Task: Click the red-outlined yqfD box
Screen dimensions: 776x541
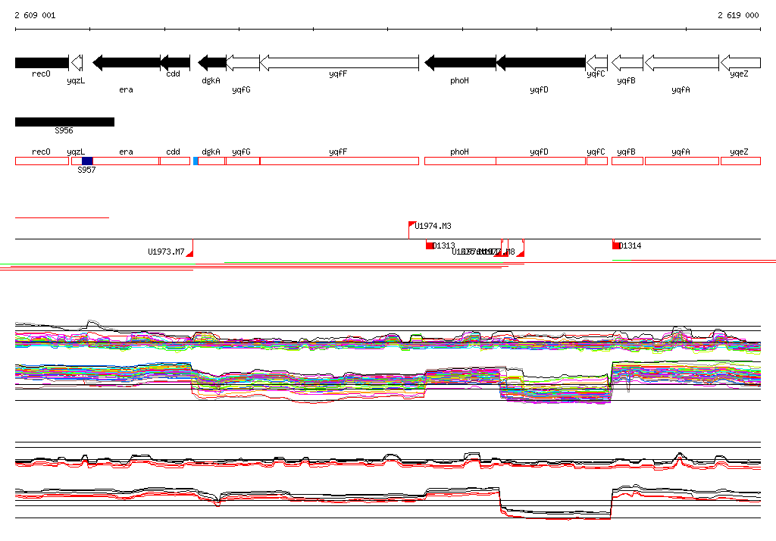Action: (540, 161)
